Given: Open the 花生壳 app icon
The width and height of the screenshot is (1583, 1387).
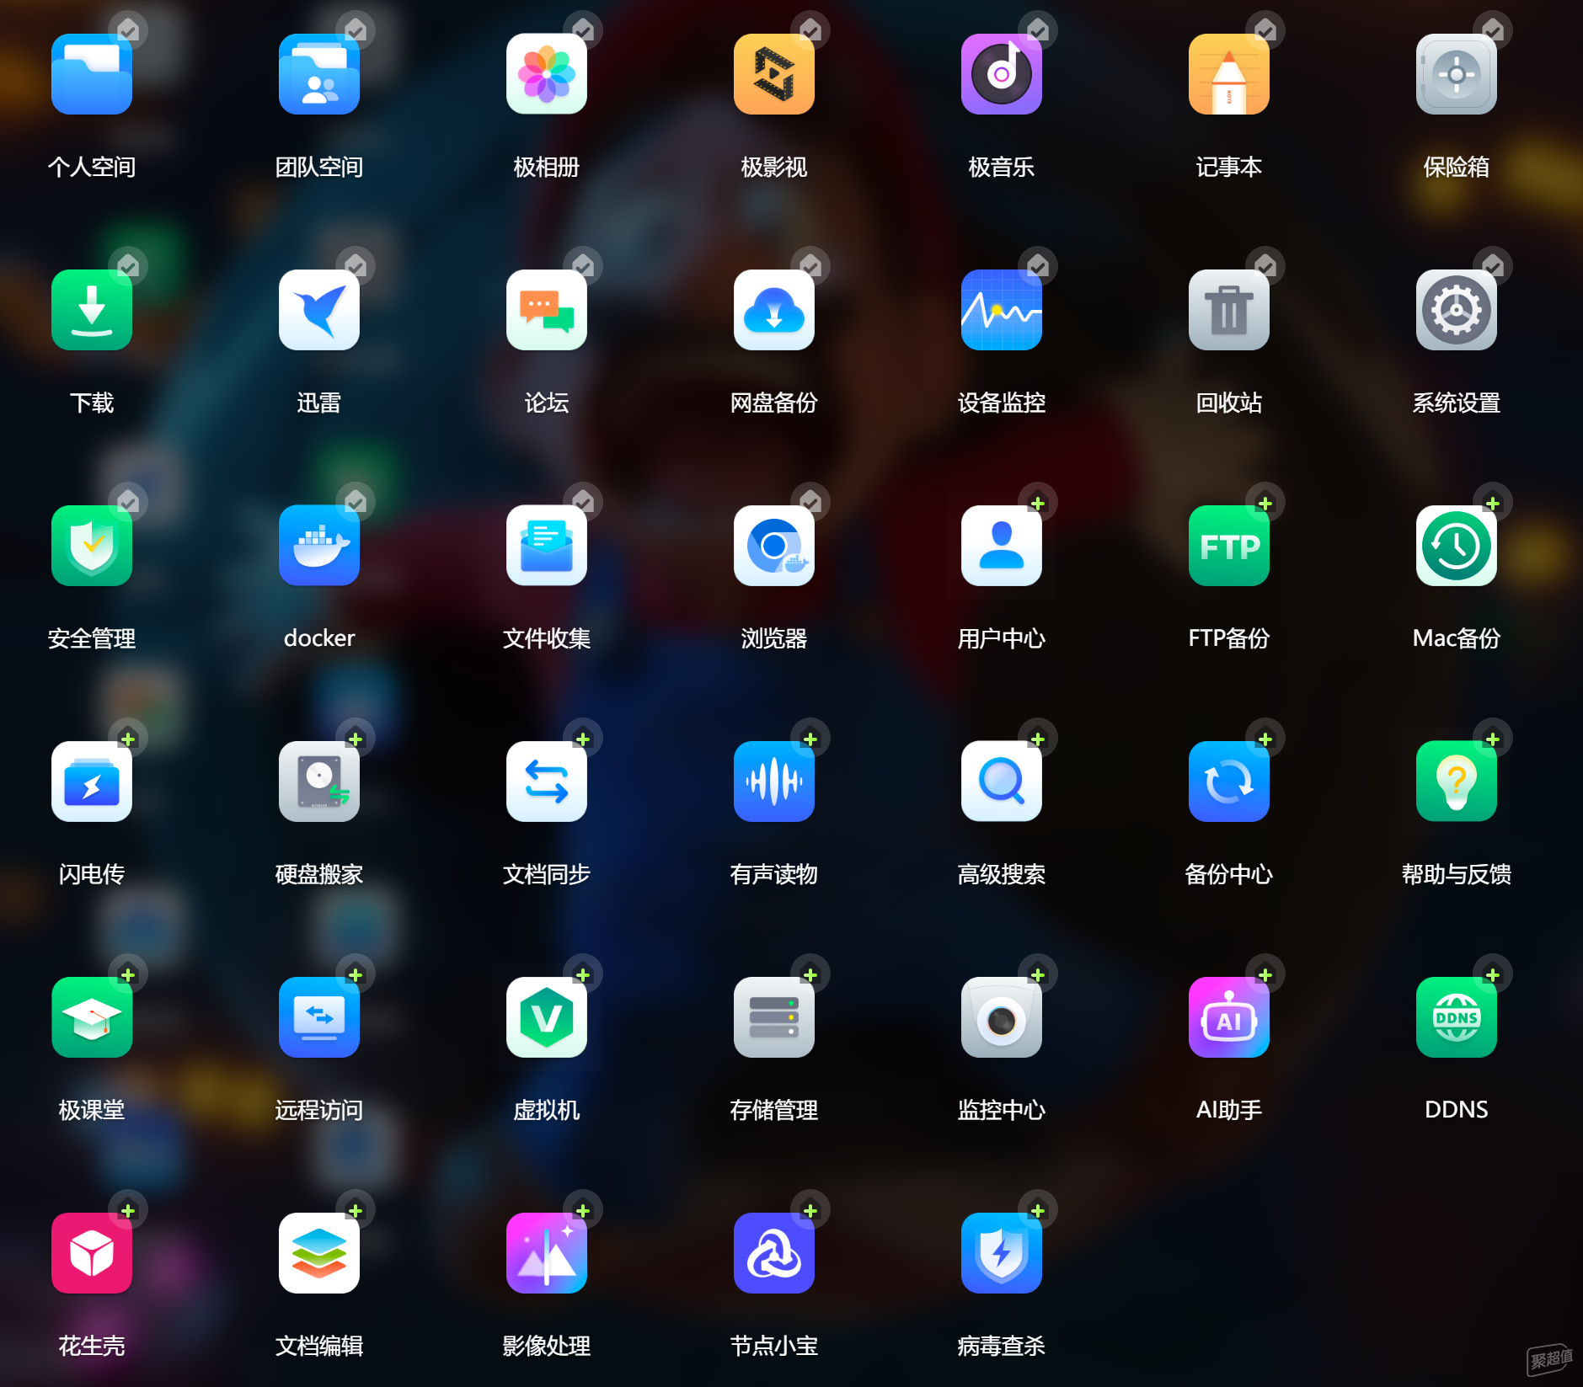Looking at the screenshot, I should [92, 1253].
